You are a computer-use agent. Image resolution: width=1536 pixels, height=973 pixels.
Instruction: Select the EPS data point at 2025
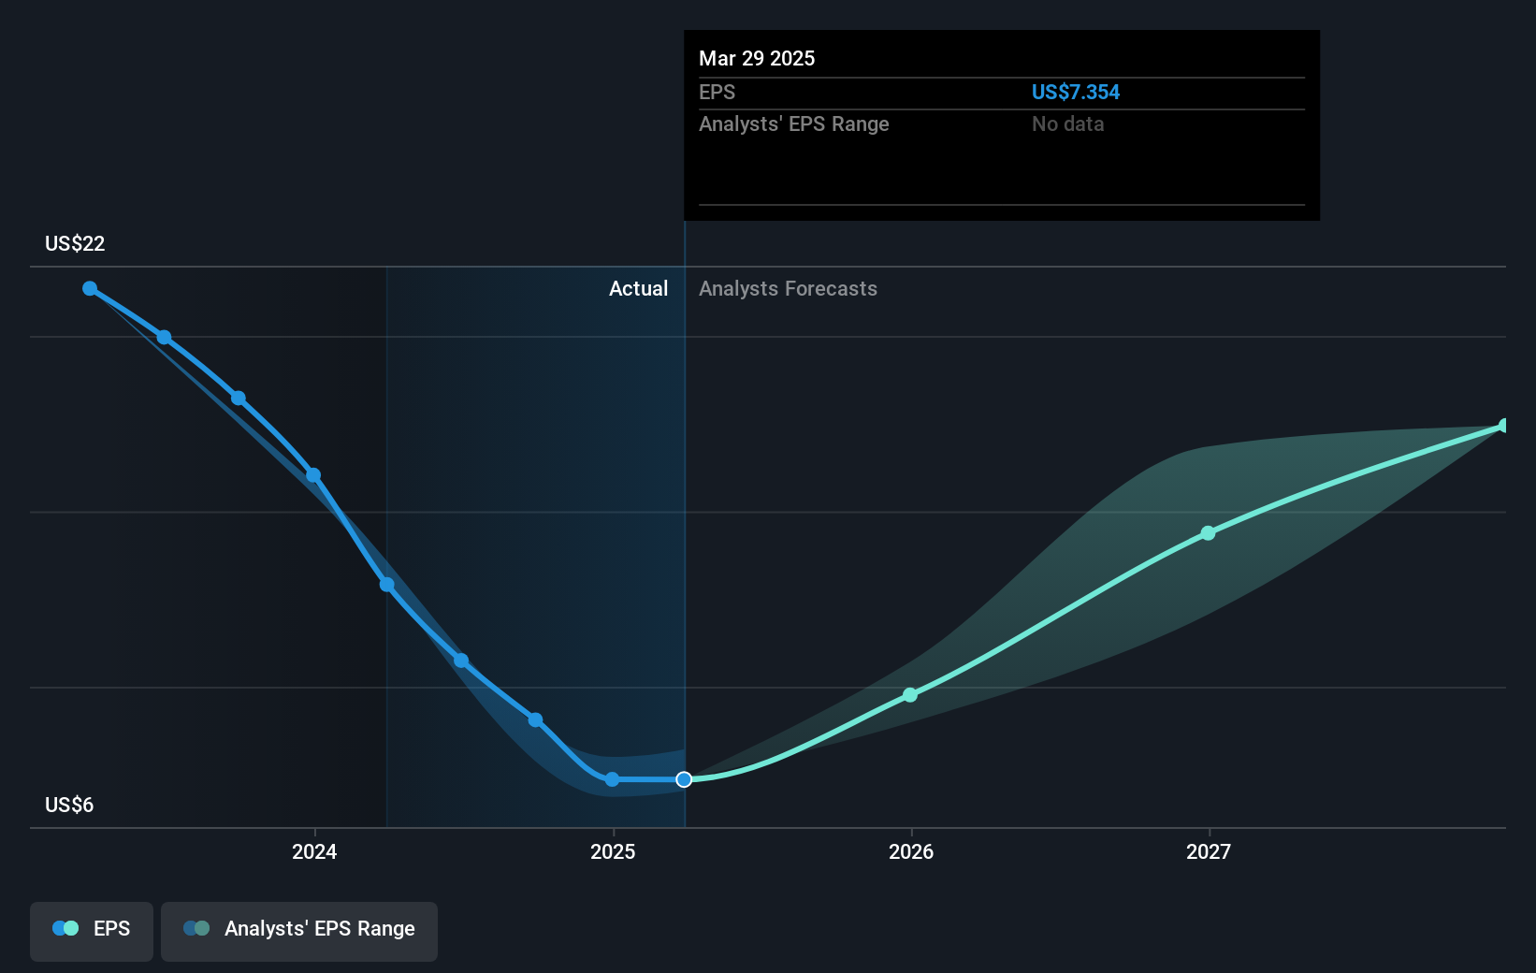click(612, 779)
